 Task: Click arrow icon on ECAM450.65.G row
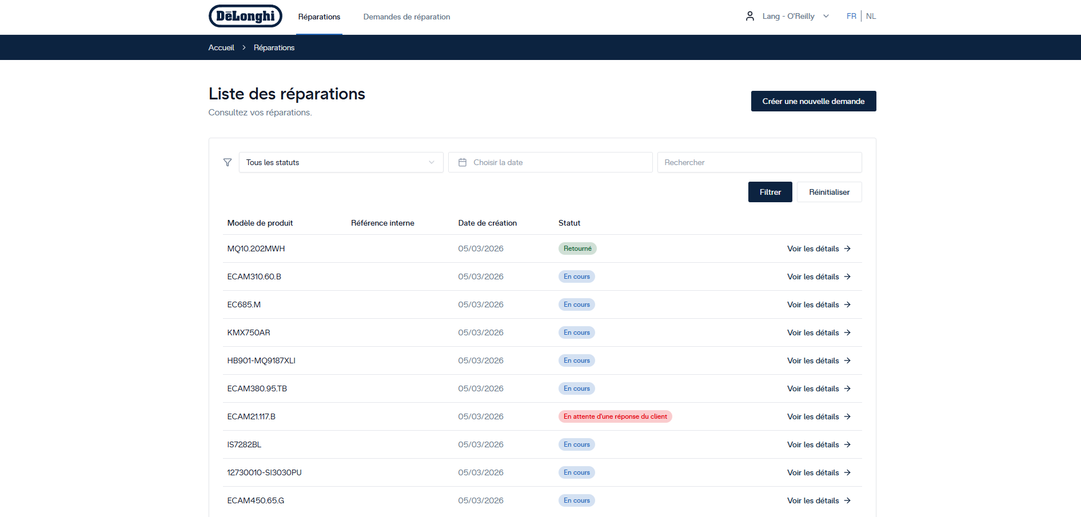coord(848,500)
